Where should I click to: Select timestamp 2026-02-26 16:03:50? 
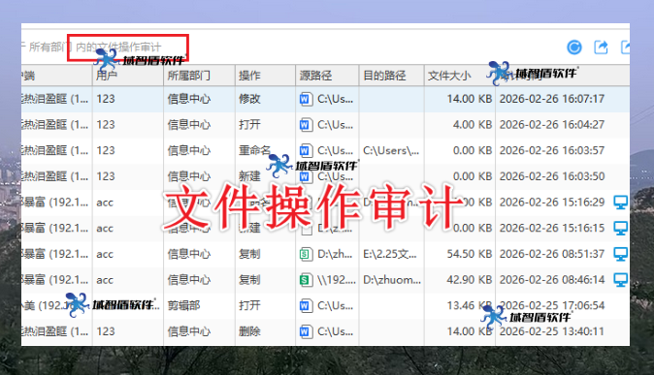point(552,176)
